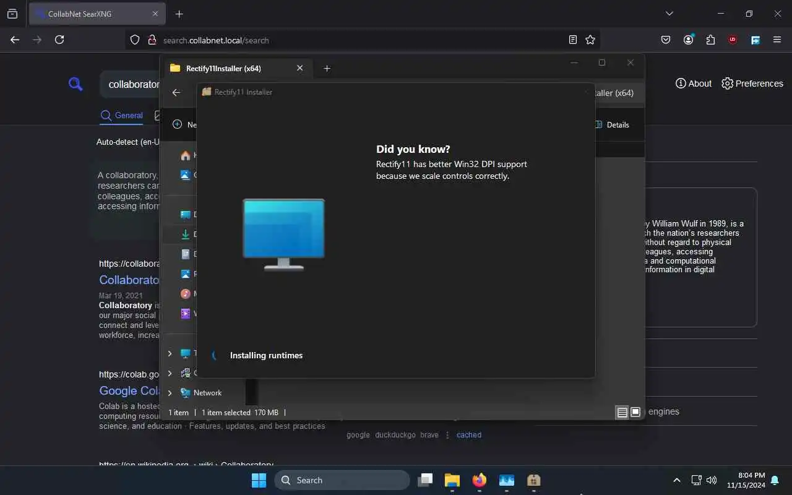This screenshot has height=495, width=792.
Task: Open the clock showing 8:04 PM
Action: pyautogui.click(x=746, y=480)
